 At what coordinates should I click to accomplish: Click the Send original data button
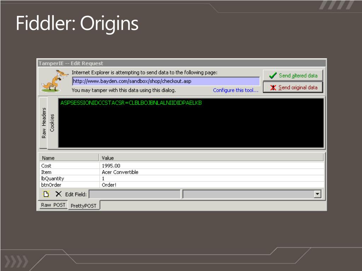[293, 88]
